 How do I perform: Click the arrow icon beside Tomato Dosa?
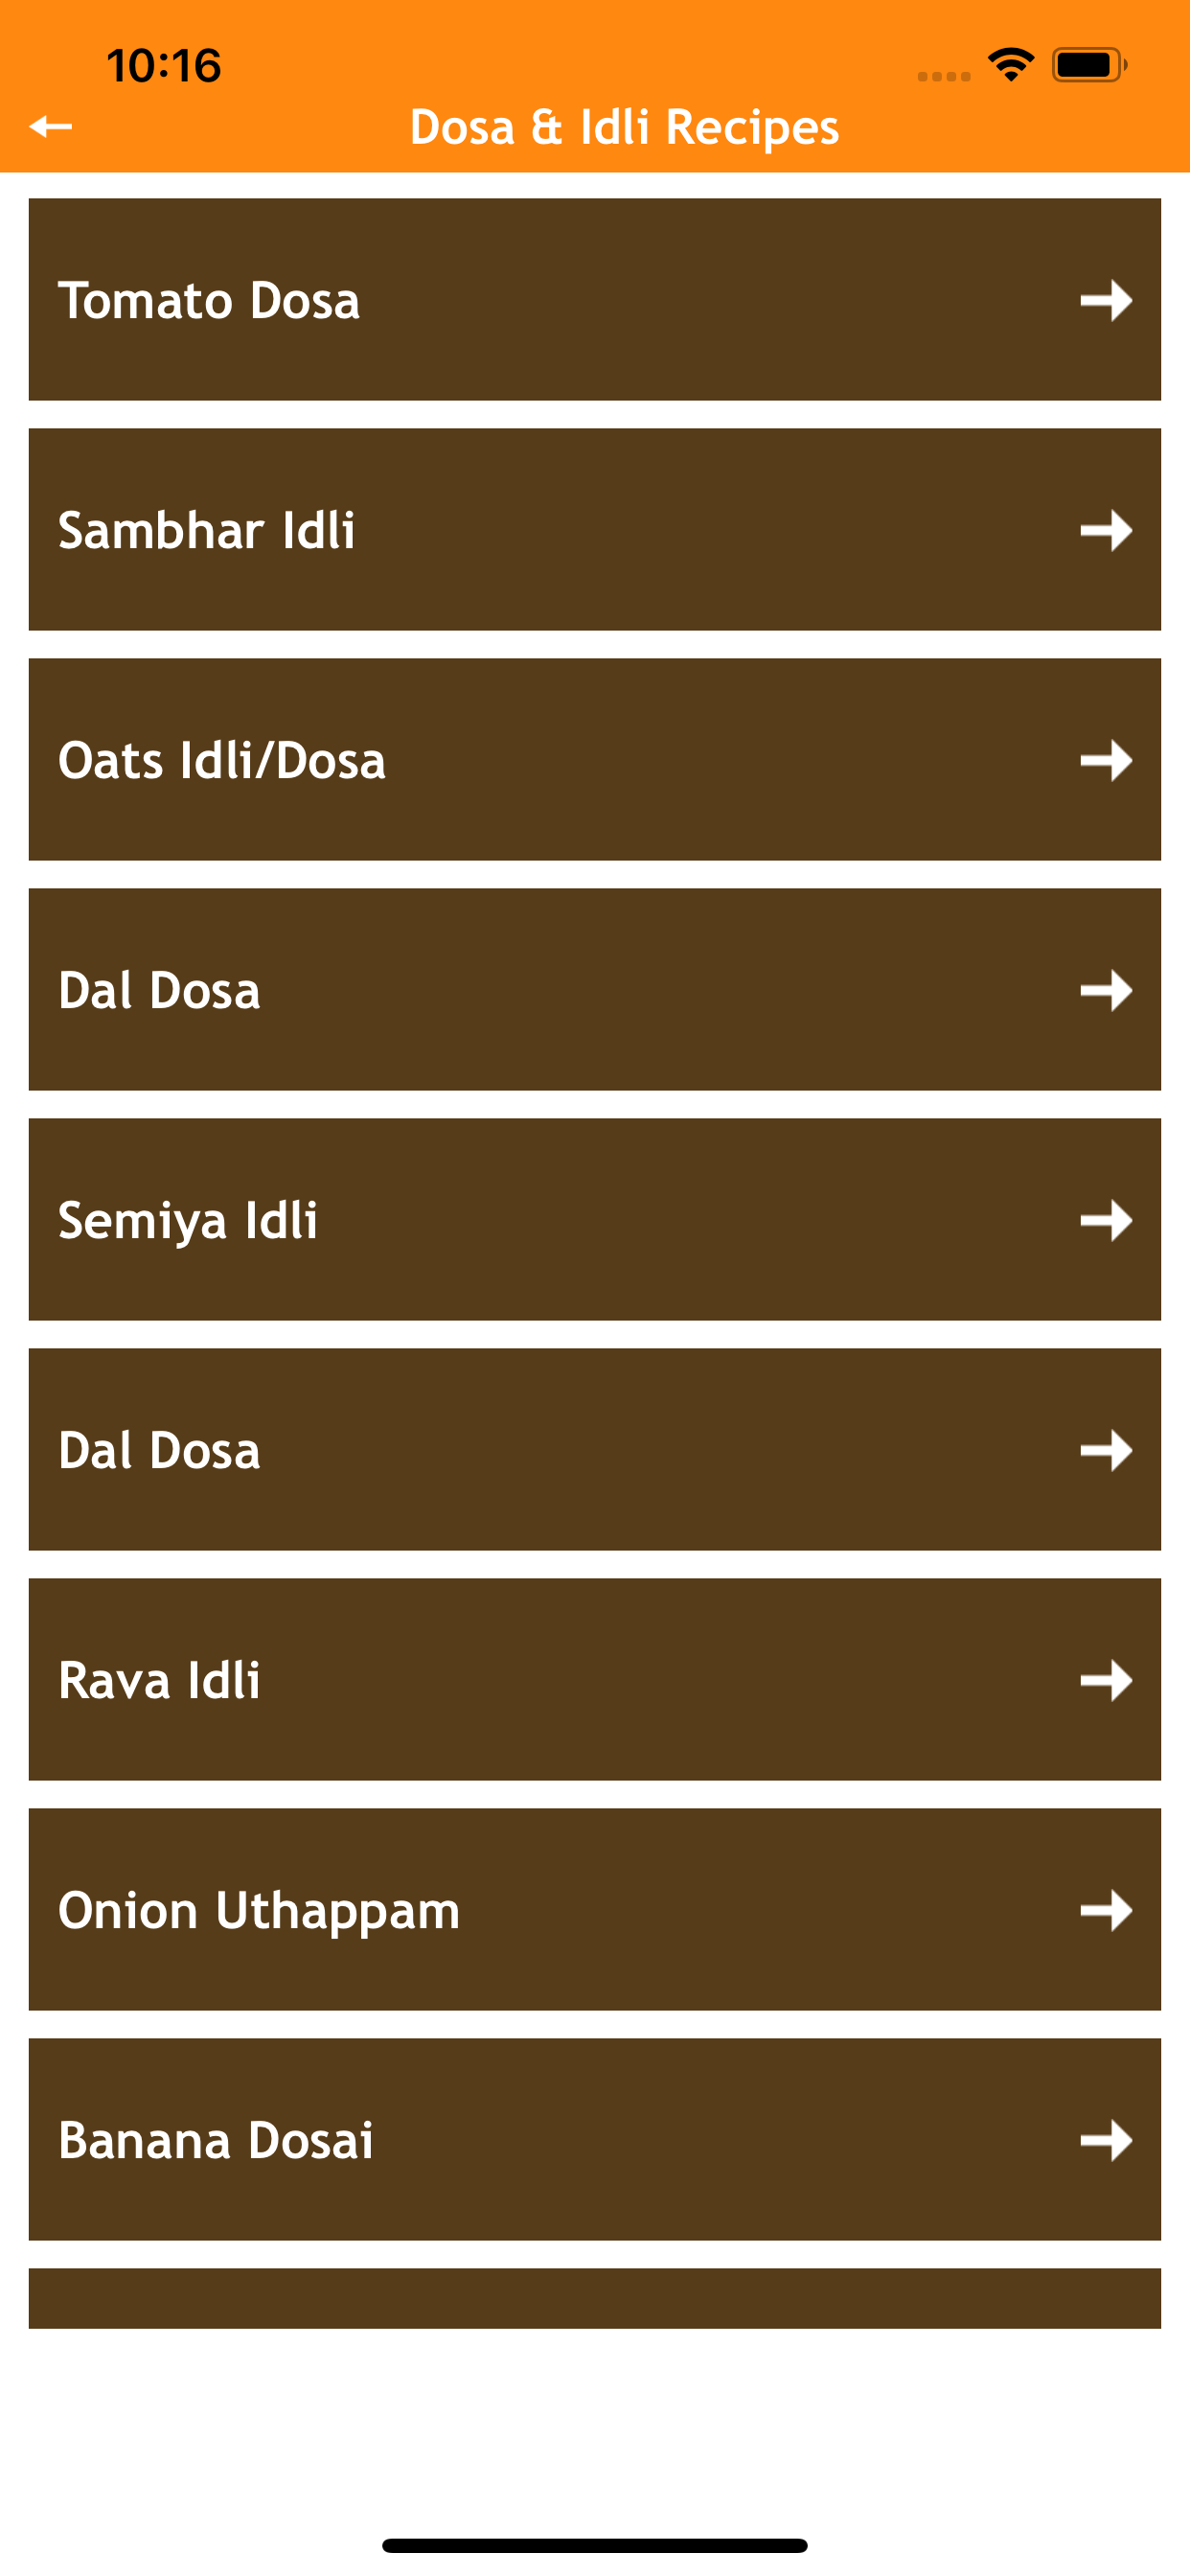(1105, 300)
